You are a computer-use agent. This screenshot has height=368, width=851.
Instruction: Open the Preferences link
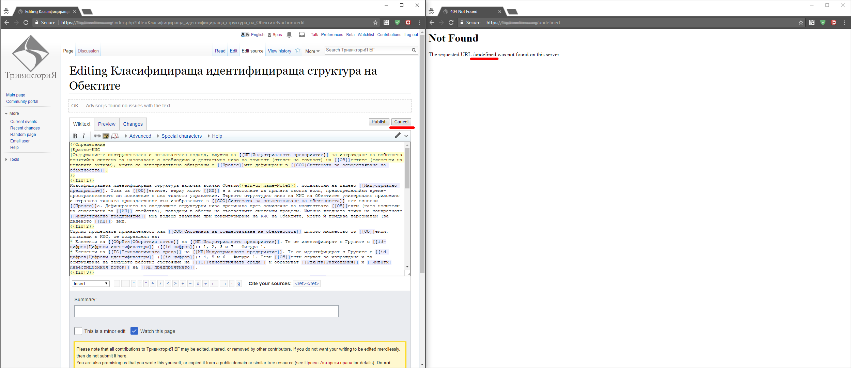tap(332, 35)
